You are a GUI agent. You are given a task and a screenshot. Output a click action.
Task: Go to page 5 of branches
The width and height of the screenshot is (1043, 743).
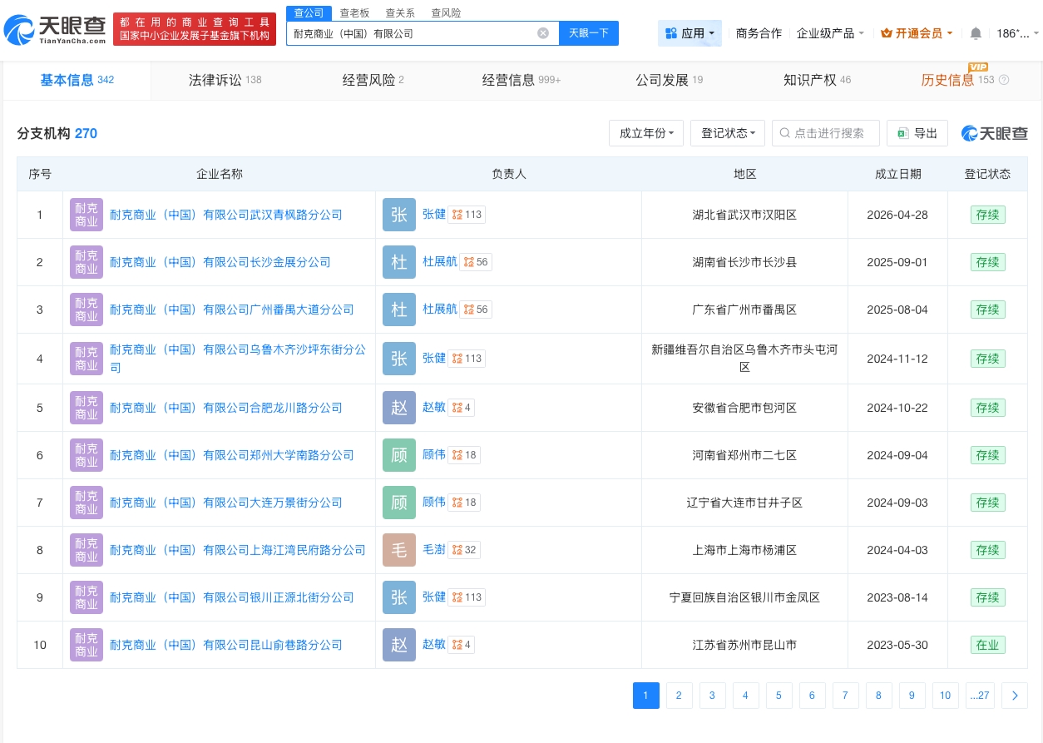click(779, 696)
